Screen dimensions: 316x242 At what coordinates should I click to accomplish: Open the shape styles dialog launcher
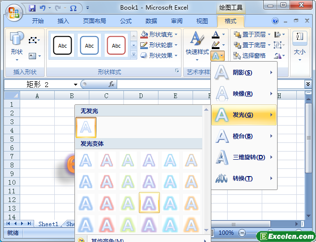point(177,70)
